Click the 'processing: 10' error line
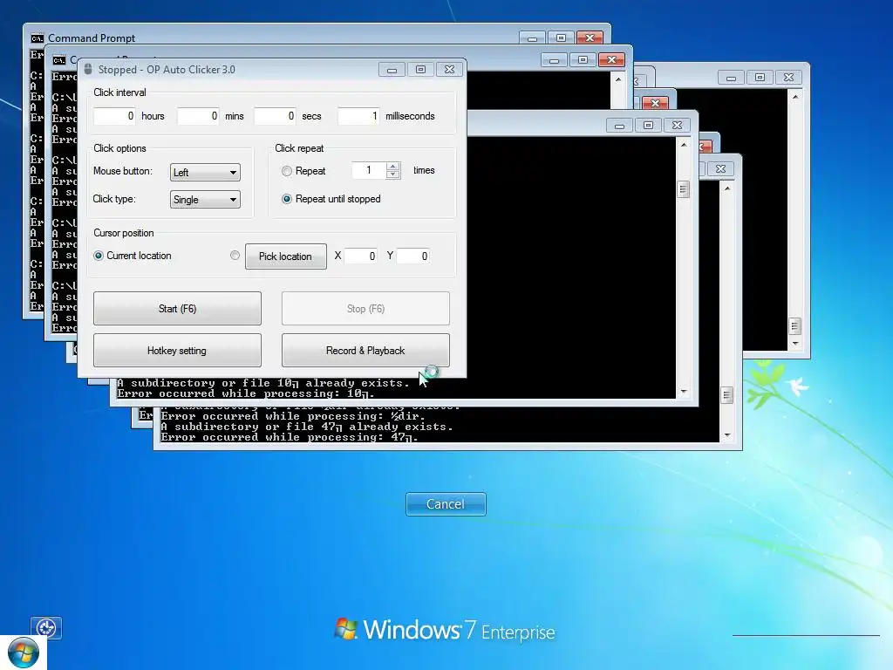Image resolution: width=893 pixels, height=670 pixels. pyautogui.click(x=246, y=393)
